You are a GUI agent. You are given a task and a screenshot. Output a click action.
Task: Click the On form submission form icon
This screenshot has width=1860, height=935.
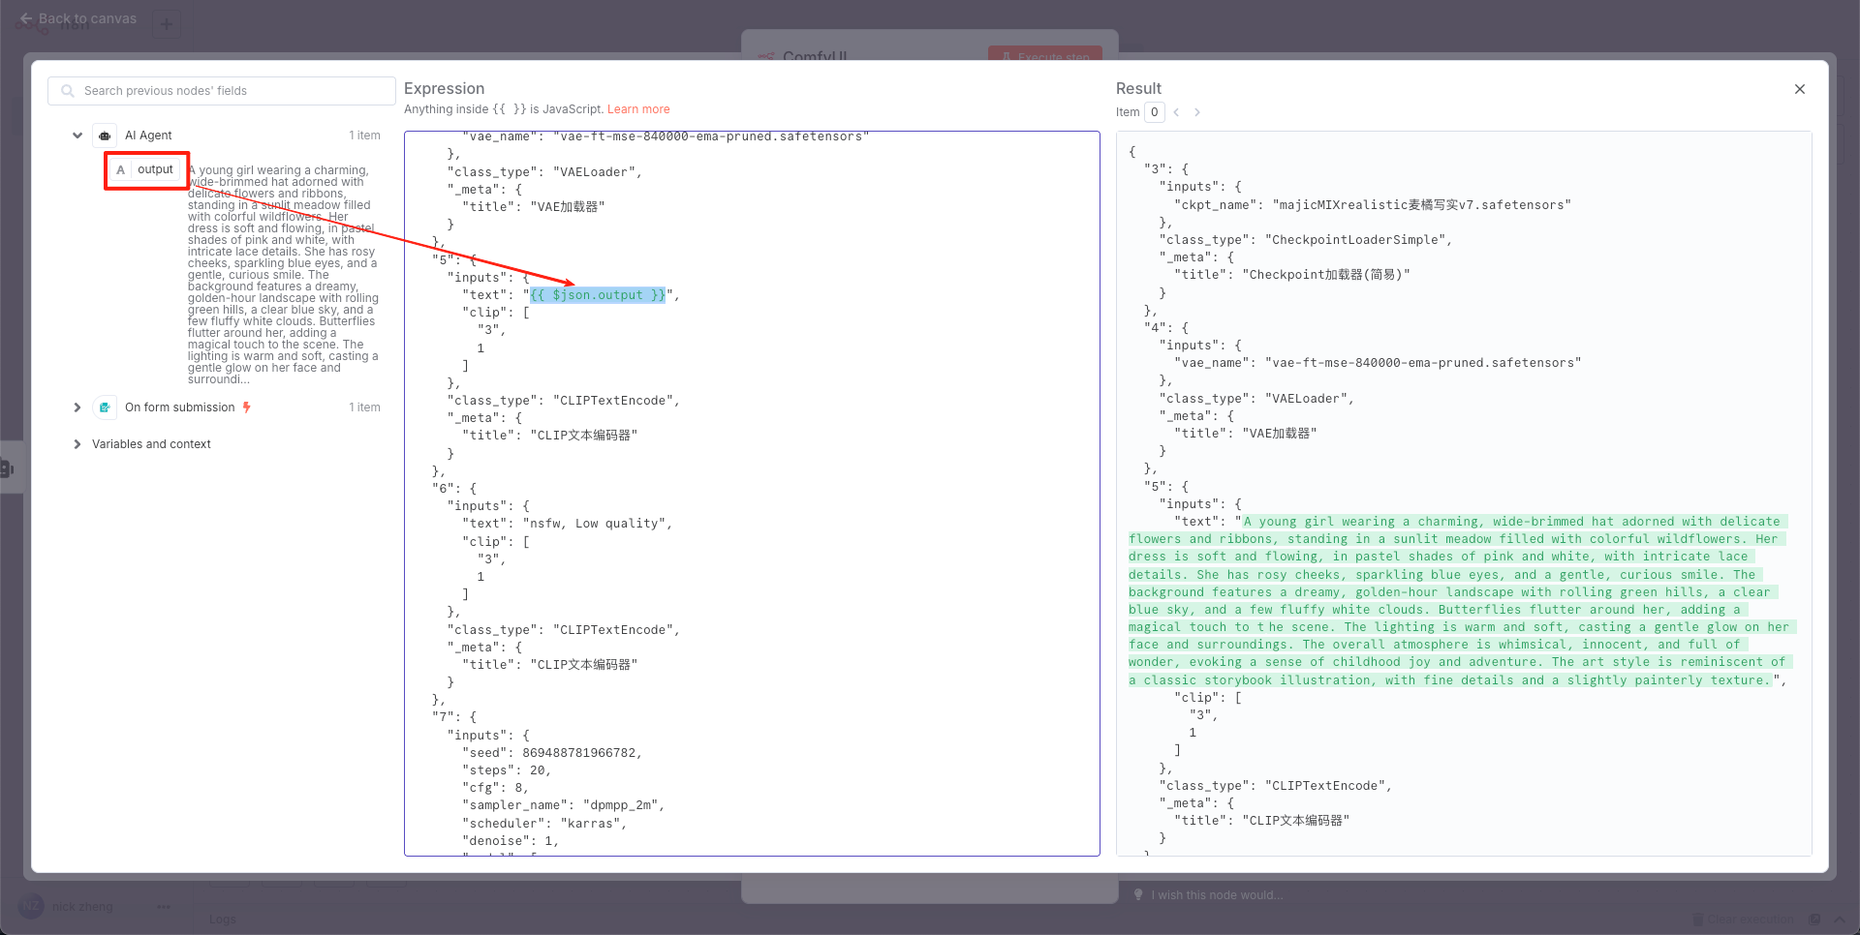click(105, 407)
